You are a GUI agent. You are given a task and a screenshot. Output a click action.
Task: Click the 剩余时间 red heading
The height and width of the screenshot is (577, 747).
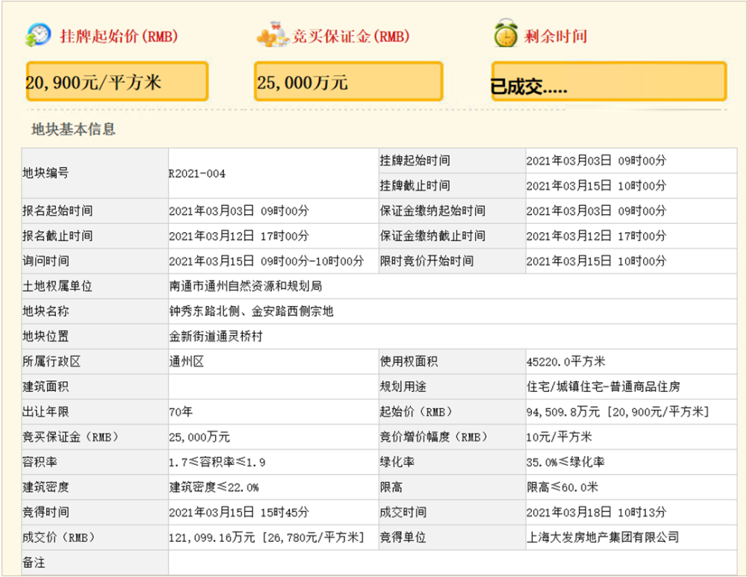tap(556, 36)
